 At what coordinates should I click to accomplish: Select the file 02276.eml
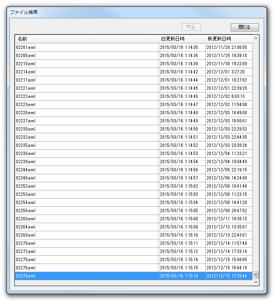133,268
